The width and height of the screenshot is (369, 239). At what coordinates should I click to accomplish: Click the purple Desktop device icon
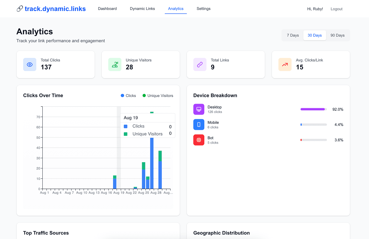click(199, 109)
